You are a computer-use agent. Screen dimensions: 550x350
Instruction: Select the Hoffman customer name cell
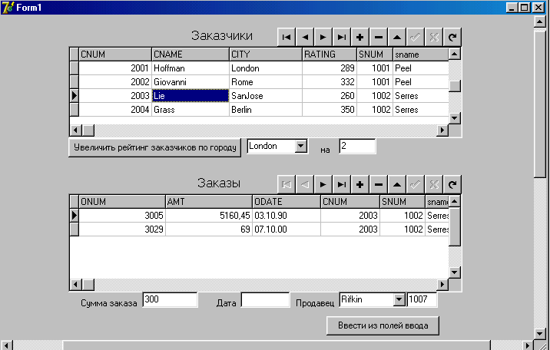pos(191,68)
